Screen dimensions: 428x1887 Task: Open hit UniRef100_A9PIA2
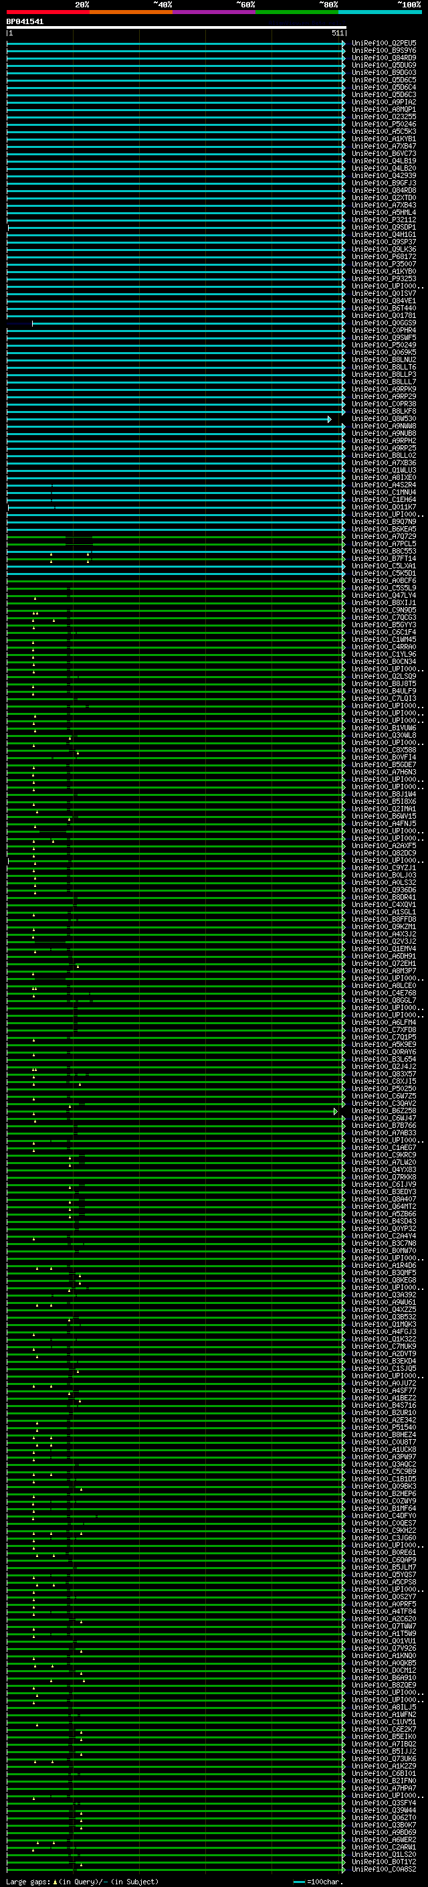[x=384, y=102]
